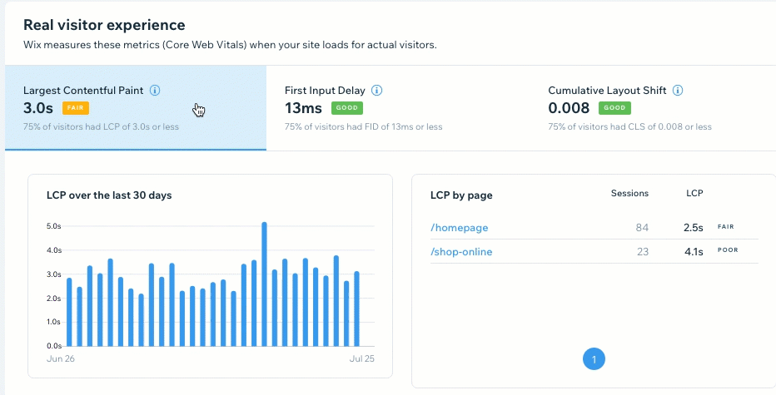
Task: Click the first bar in LCP chart
Action: pos(69,312)
